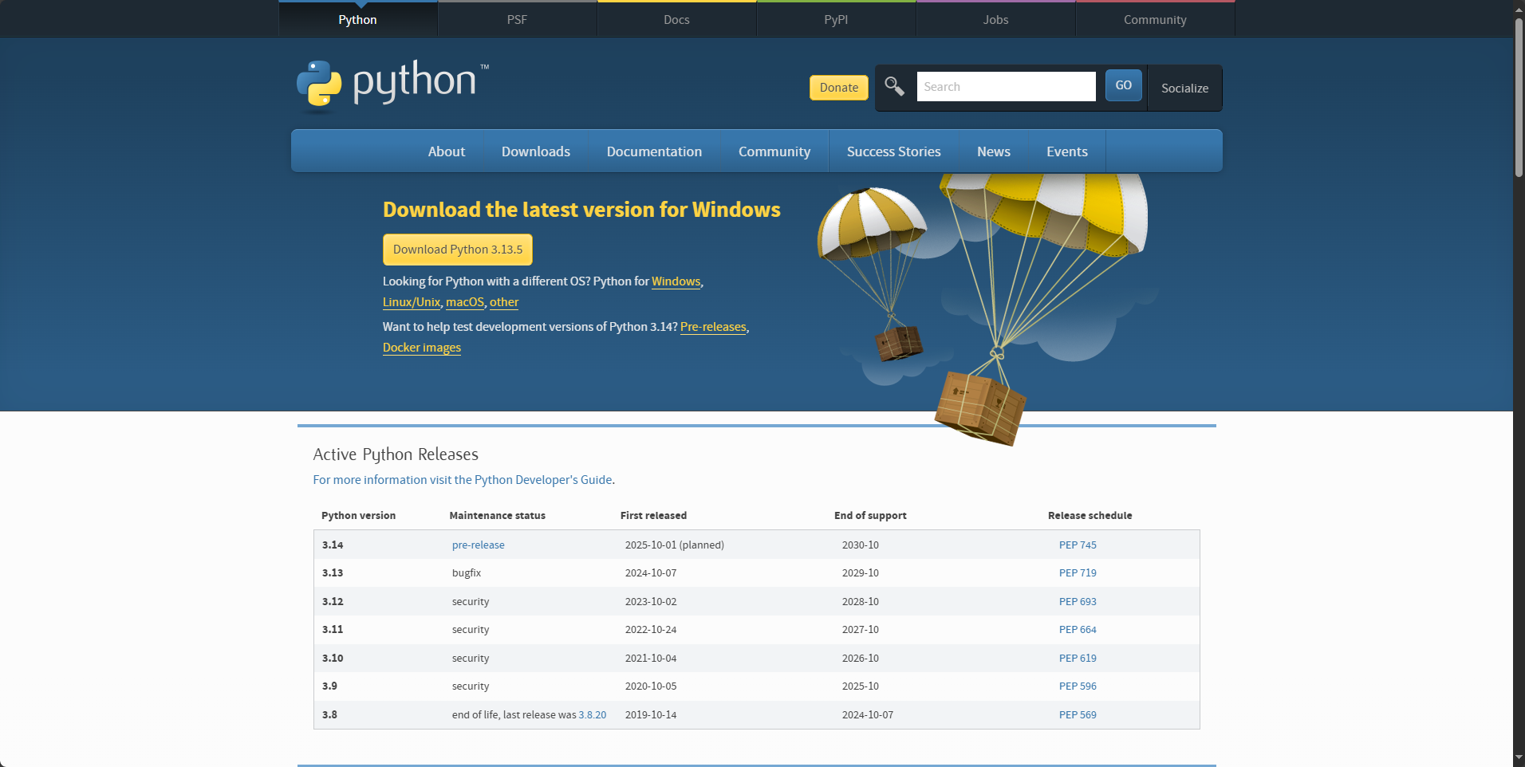Open the Docs section
Image resolution: width=1525 pixels, height=767 pixels.
point(676,18)
